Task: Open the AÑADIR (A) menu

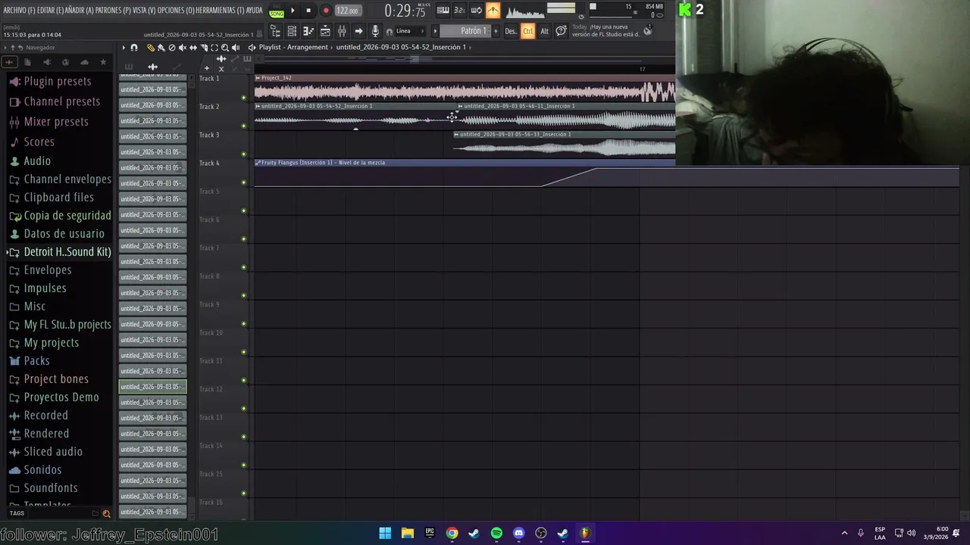Action: (80, 11)
